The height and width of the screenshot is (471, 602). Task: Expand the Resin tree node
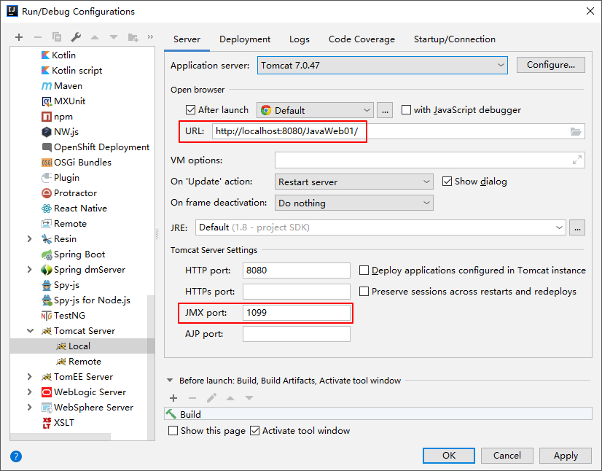tap(29, 239)
